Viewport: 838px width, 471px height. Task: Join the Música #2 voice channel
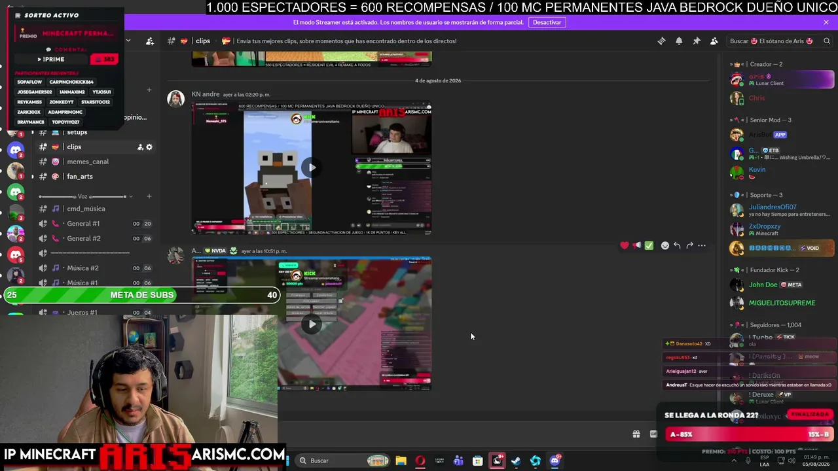pos(96,268)
